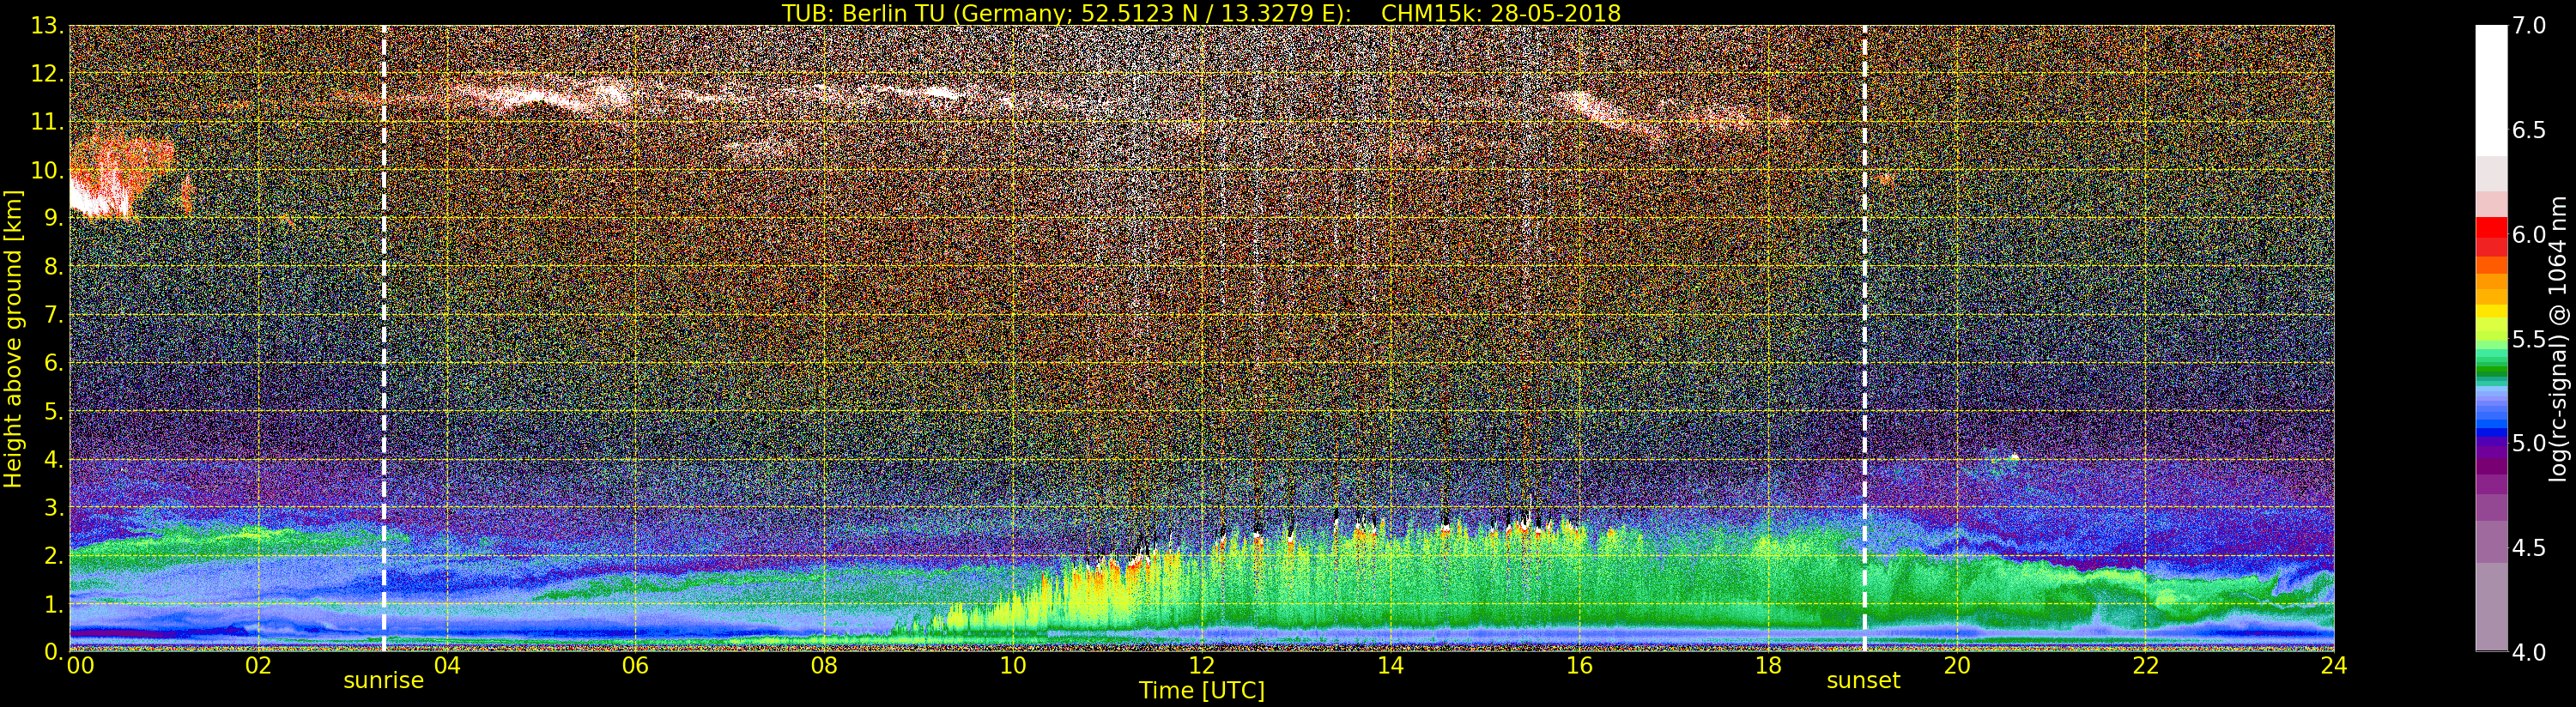Click the '6.0' value on the colorbar
Screen dimensions: 2576x707
[x=2529, y=234]
